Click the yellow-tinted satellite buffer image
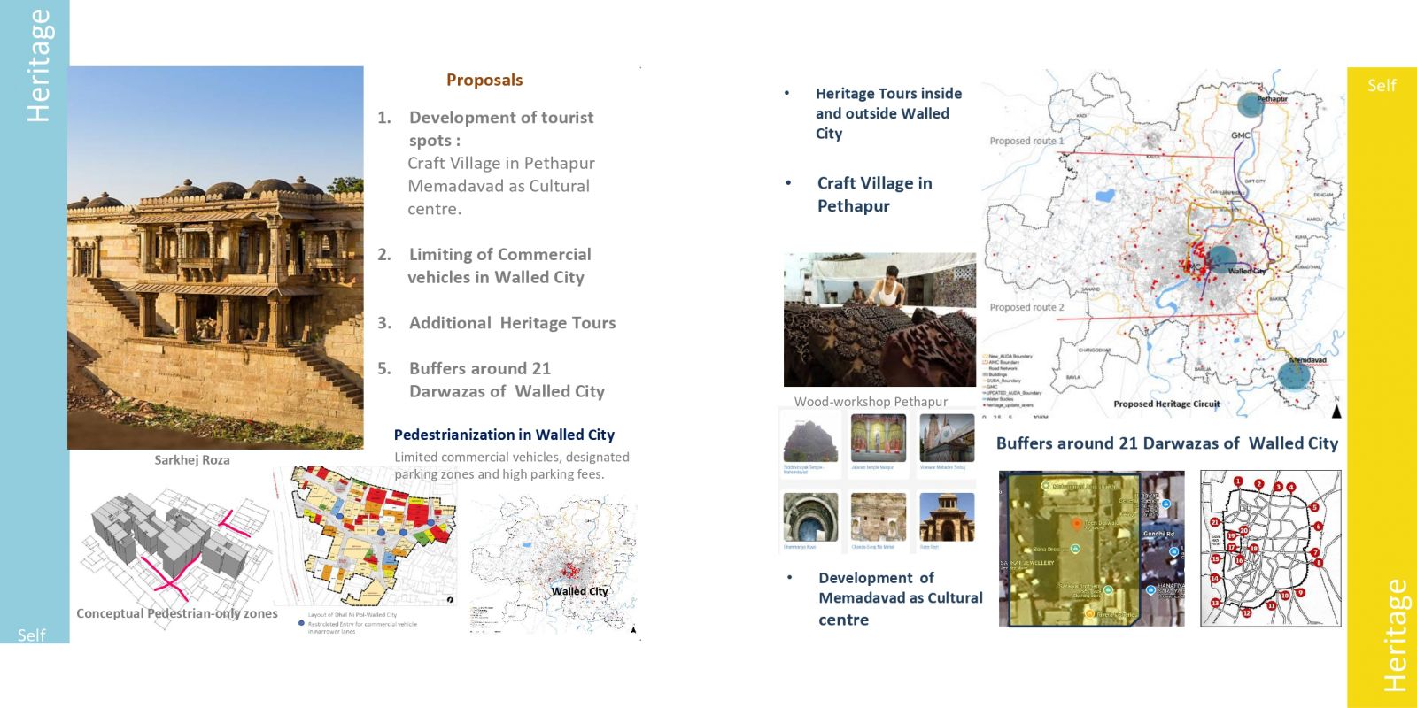Viewport: 1417px width, 708px height. click(1074, 550)
